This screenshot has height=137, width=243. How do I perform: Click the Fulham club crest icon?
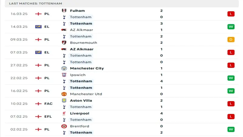[x=64, y=11]
